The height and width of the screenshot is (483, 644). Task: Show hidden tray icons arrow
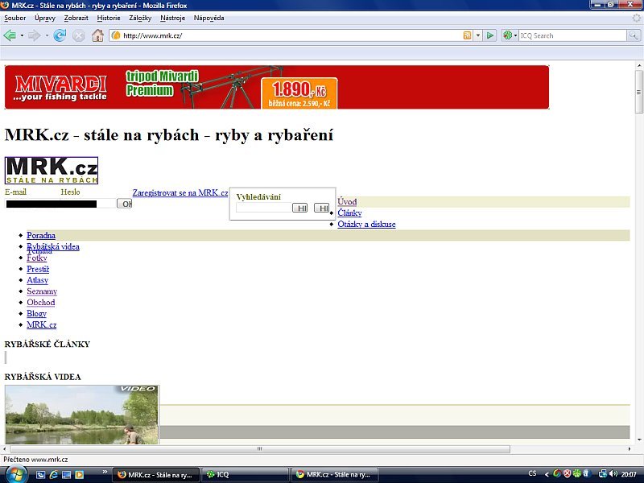(x=547, y=474)
